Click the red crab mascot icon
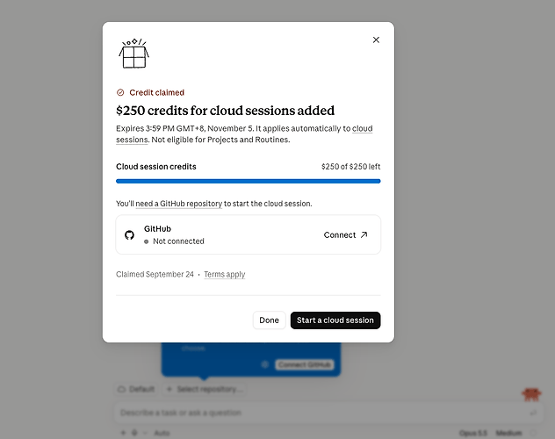 531,394
